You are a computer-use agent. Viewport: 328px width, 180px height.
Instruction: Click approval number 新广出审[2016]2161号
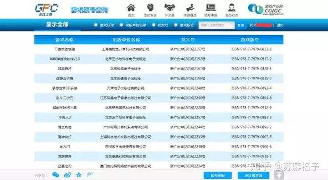[x=188, y=69]
